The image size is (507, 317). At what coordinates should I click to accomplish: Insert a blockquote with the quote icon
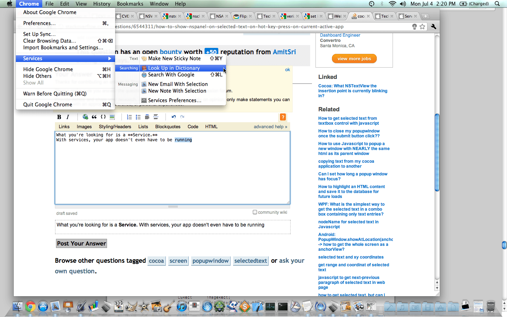pyautogui.click(x=94, y=117)
